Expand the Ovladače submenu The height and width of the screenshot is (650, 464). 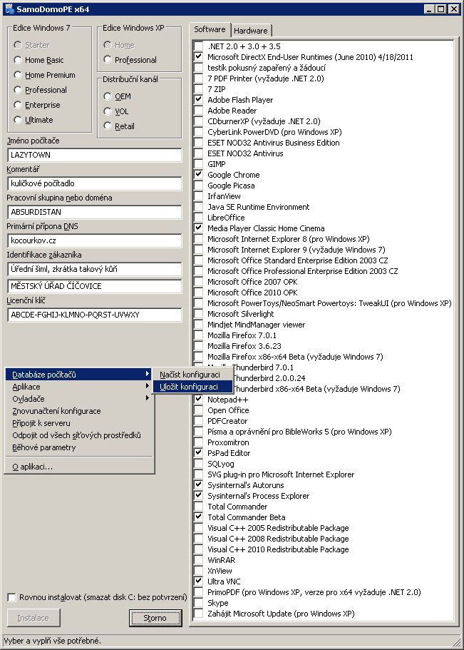79,399
